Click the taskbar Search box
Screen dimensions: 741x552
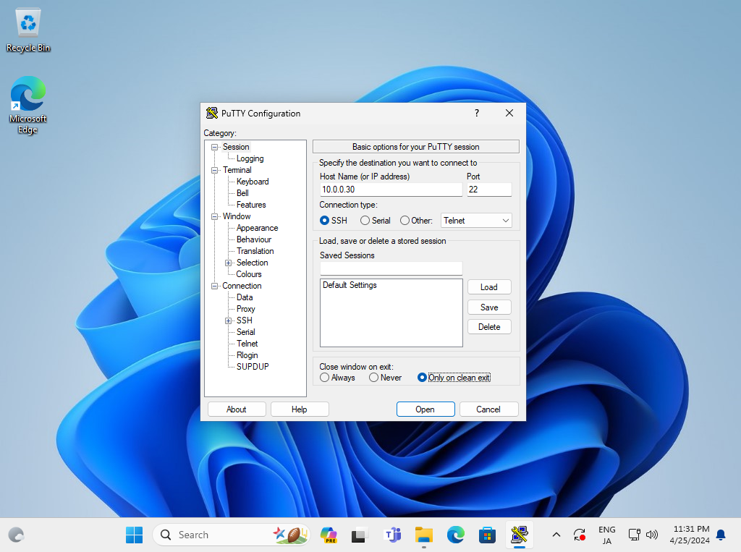click(232, 535)
